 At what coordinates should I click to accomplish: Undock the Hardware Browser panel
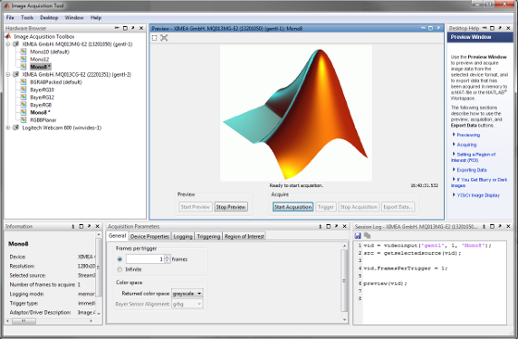click(133, 28)
